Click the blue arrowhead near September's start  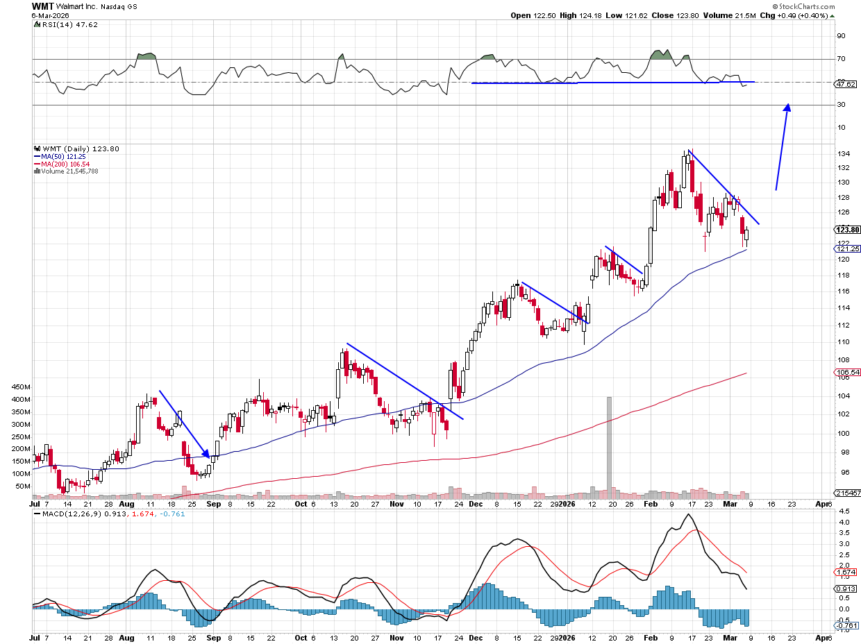pyautogui.click(x=207, y=454)
